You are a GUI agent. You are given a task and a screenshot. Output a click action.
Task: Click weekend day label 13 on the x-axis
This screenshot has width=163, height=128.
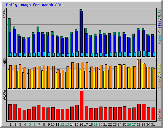pos(67,124)
